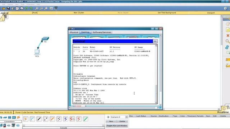
Task: Choose the dashed copper cross-over cable
Action: click(x=46, y=119)
